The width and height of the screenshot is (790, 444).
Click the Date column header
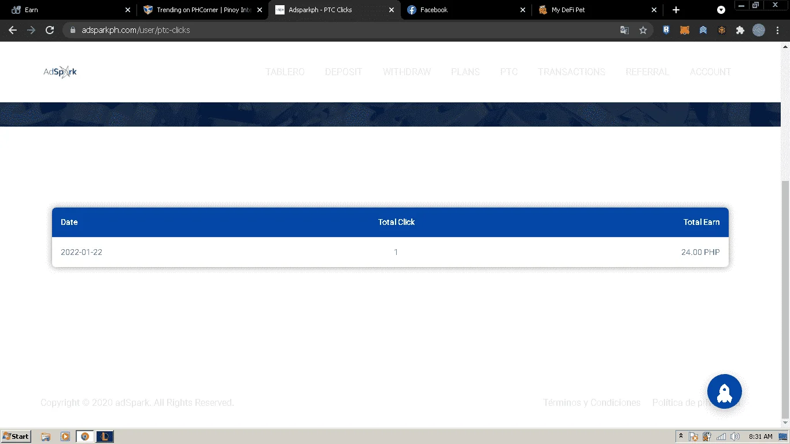69,222
